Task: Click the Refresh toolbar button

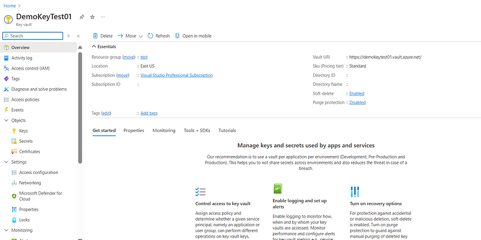Action: [159, 36]
